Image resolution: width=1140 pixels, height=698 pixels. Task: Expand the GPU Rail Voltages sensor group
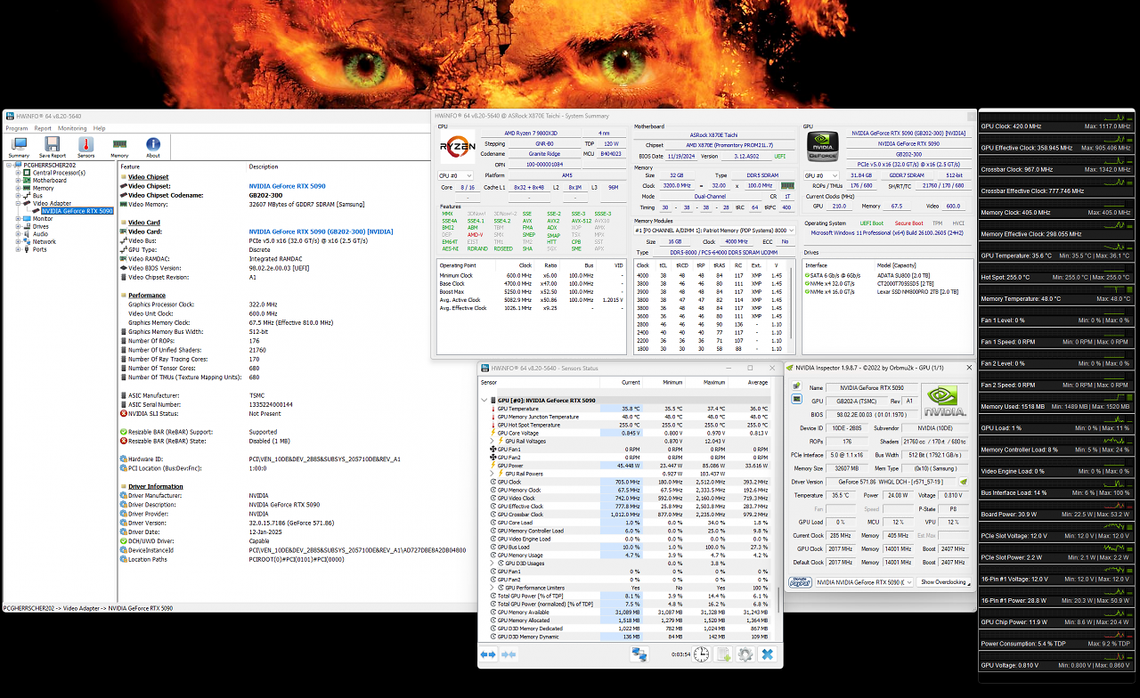click(x=493, y=441)
